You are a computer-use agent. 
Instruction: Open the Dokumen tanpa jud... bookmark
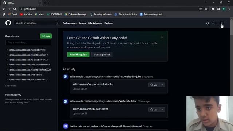[x=151, y=15]
